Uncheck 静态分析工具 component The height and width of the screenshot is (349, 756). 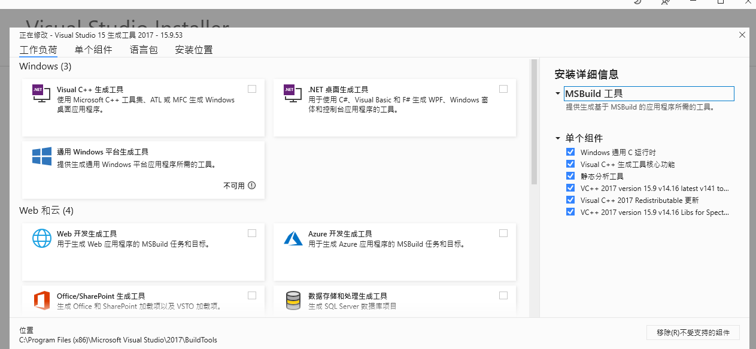click(570, 176)
